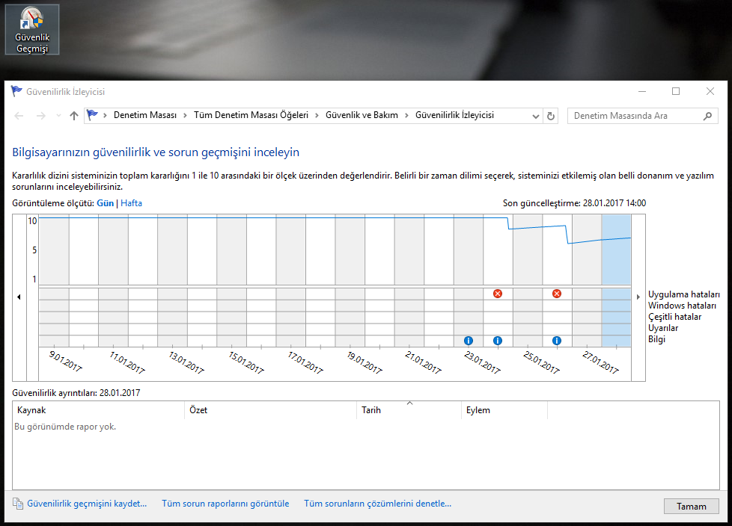Screen dimensions: 732x526
Task: Go to parent folder with Up arrow
Action: pyautogui.click(x=73, y=116)
